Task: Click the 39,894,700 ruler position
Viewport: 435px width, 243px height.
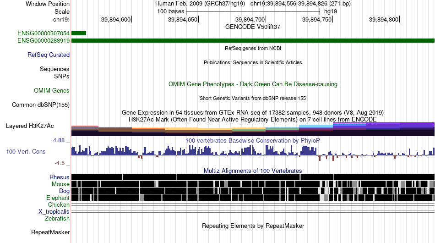Action: pyautogui.click(x=250, y=19)
